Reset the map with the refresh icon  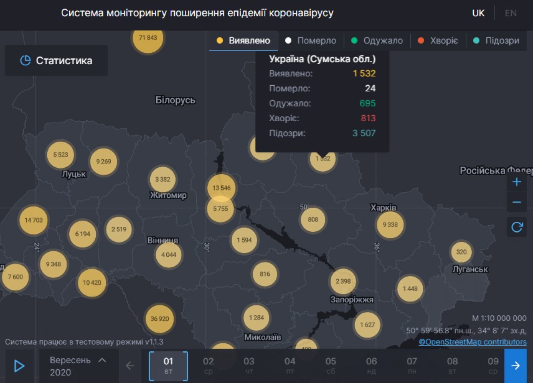pos(517,227)
